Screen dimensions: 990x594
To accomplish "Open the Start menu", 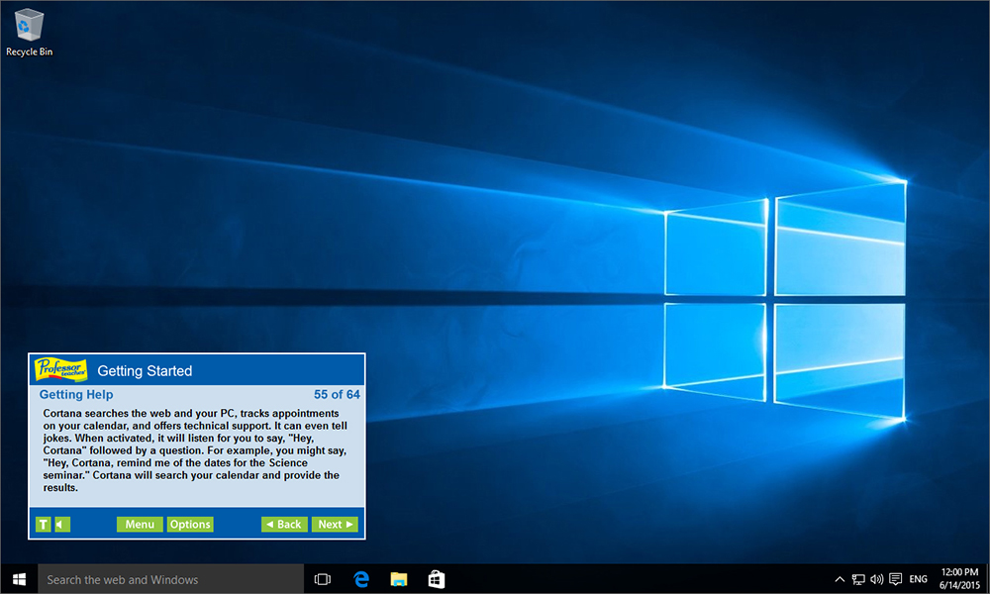I will (x=19, y=578).
